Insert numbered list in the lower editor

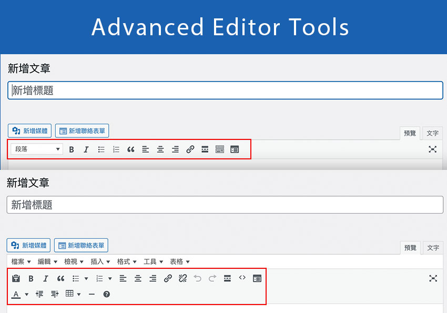click(x=99, y=278)
